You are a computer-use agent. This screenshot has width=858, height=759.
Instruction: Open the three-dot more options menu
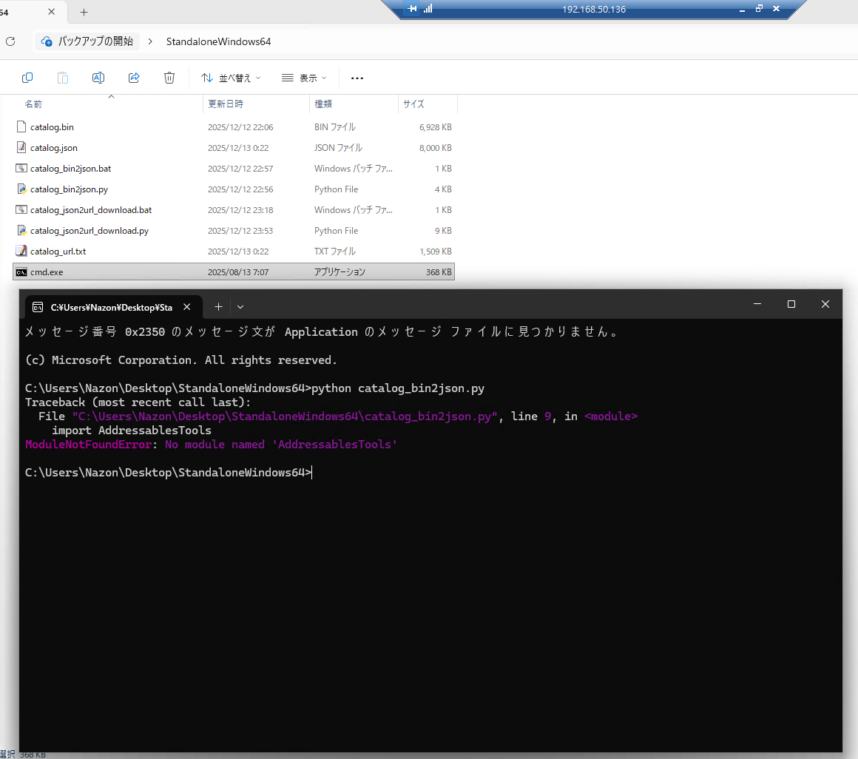pos(357,78)
